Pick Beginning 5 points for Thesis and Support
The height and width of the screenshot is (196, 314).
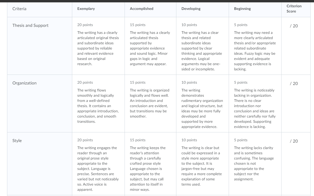coord(255,46)
